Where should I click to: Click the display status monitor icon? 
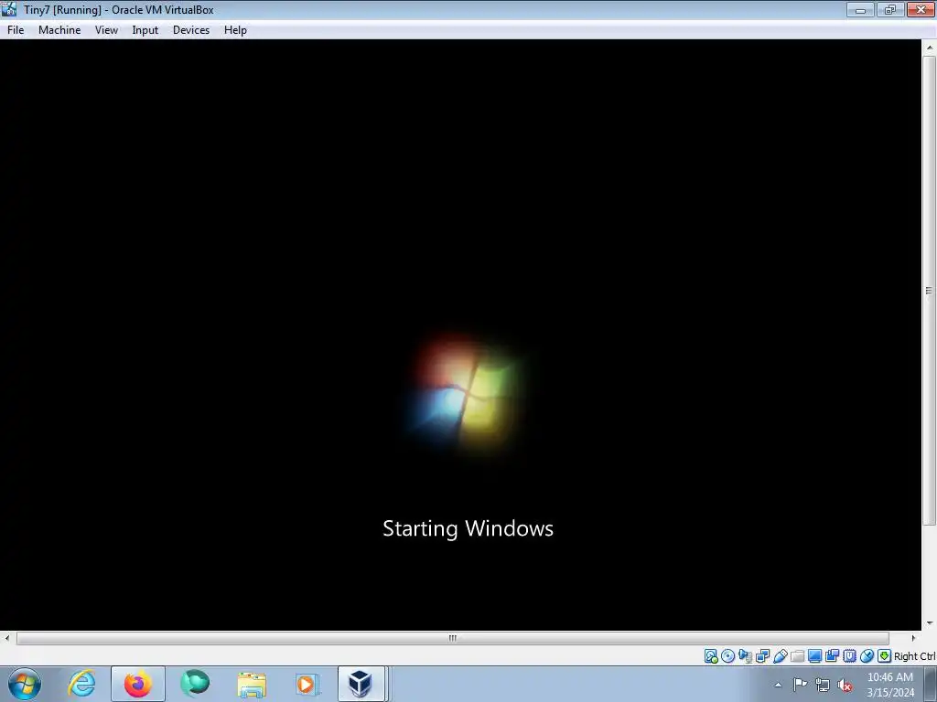[814, 656]
